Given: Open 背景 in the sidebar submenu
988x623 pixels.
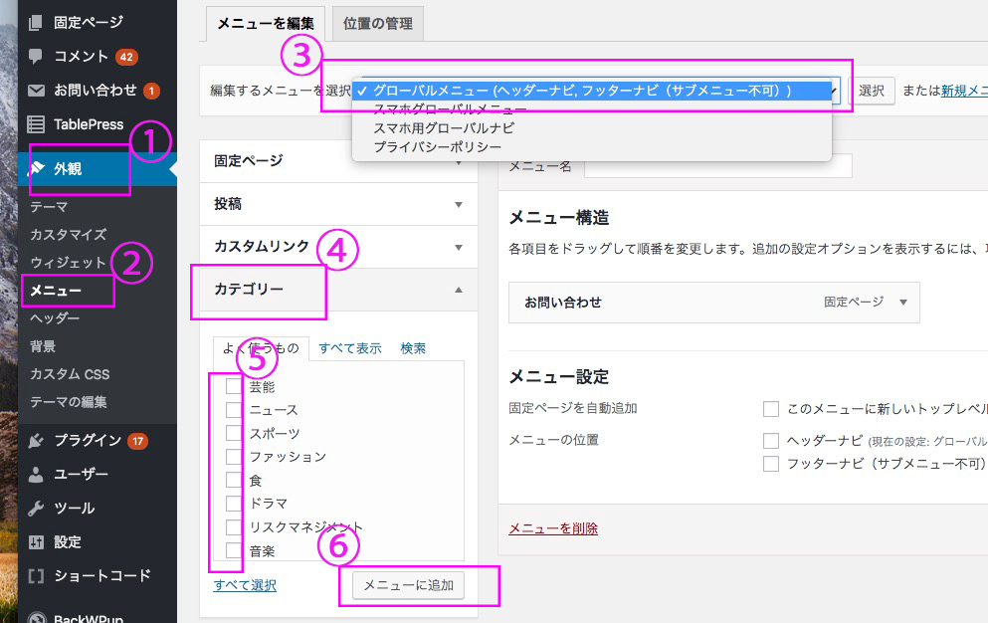Looking at the screenshot, I should pyautogui.click(x=42, y=346).
